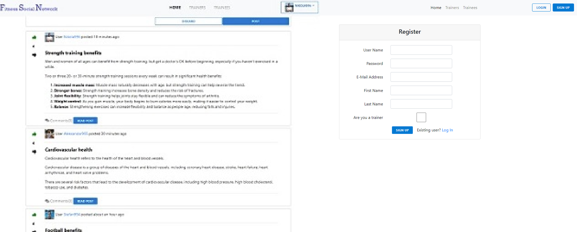Thumbs up the Cardiovascular health post
Screen dimensions: 577x232
[x=34, y=134]
